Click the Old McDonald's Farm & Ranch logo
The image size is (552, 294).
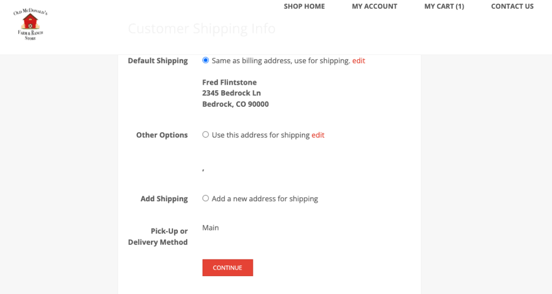click(30, 24)
